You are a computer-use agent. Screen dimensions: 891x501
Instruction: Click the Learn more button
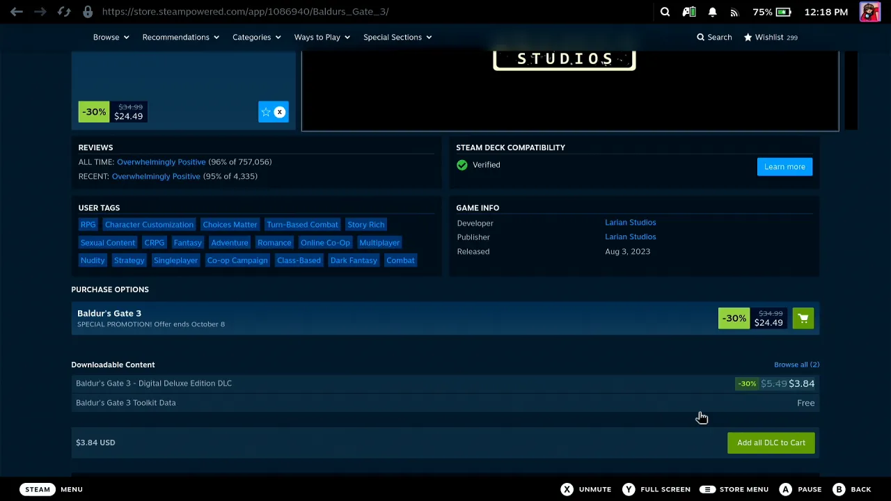(784, 167)
